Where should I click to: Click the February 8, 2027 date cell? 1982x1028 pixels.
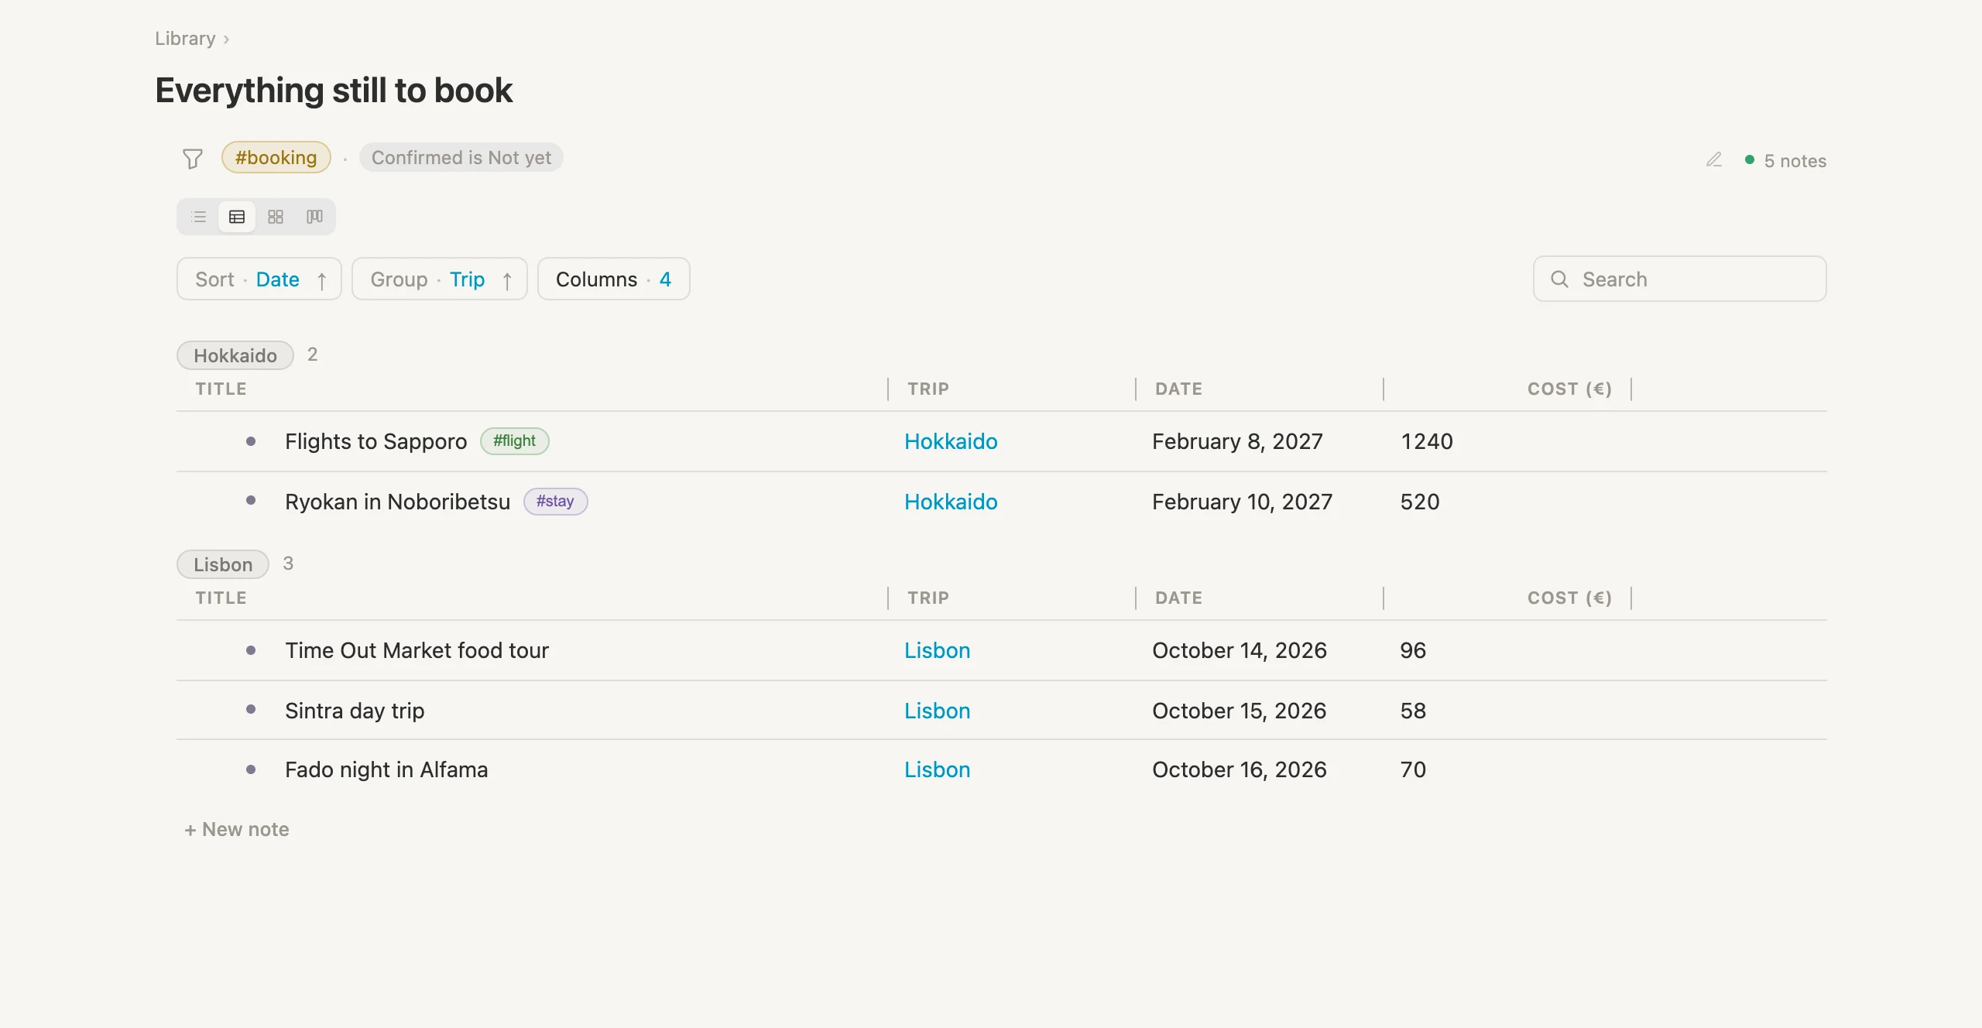(x=1237, y=441)
